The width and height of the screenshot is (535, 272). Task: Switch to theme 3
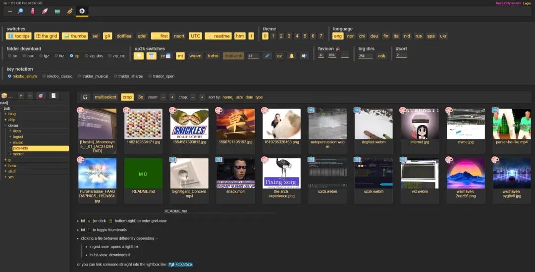pos(289,36)
